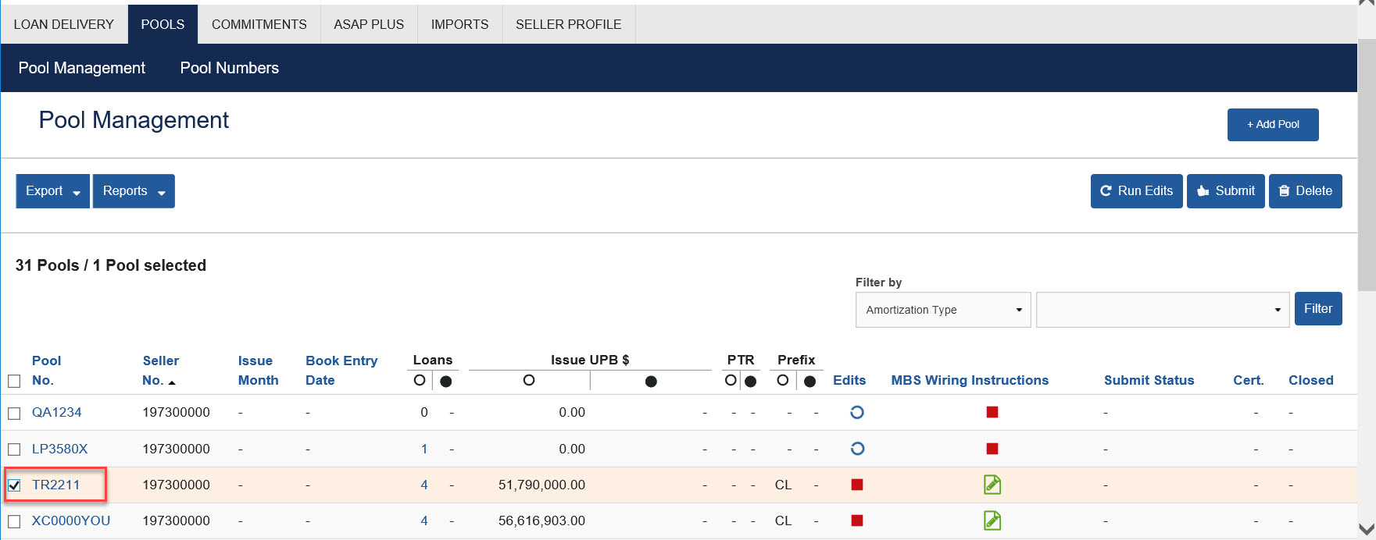Sort by the Closed column header

tap(1311, 381)
